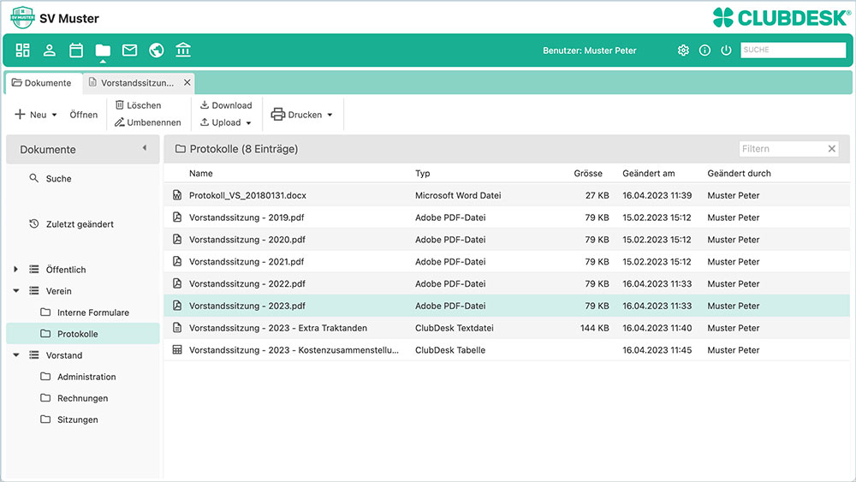This screenshot has height=482, width=856.
Task: Click the CLUBDESK logo
Action: pyautogui.click(x=782, y=17)
